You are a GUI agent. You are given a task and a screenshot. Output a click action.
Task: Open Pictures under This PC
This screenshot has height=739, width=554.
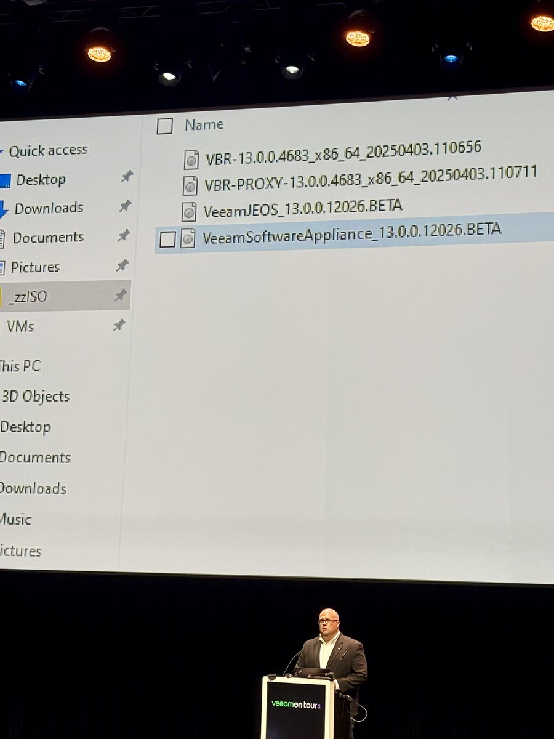pos(20,551)
